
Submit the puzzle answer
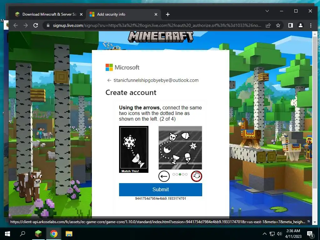(160, 190)
